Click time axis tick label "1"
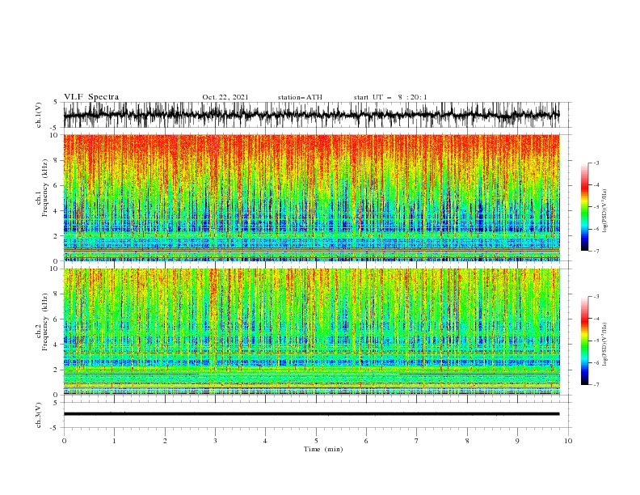The width and height of the screenshot is (640, 495). [x=114, y=441]
